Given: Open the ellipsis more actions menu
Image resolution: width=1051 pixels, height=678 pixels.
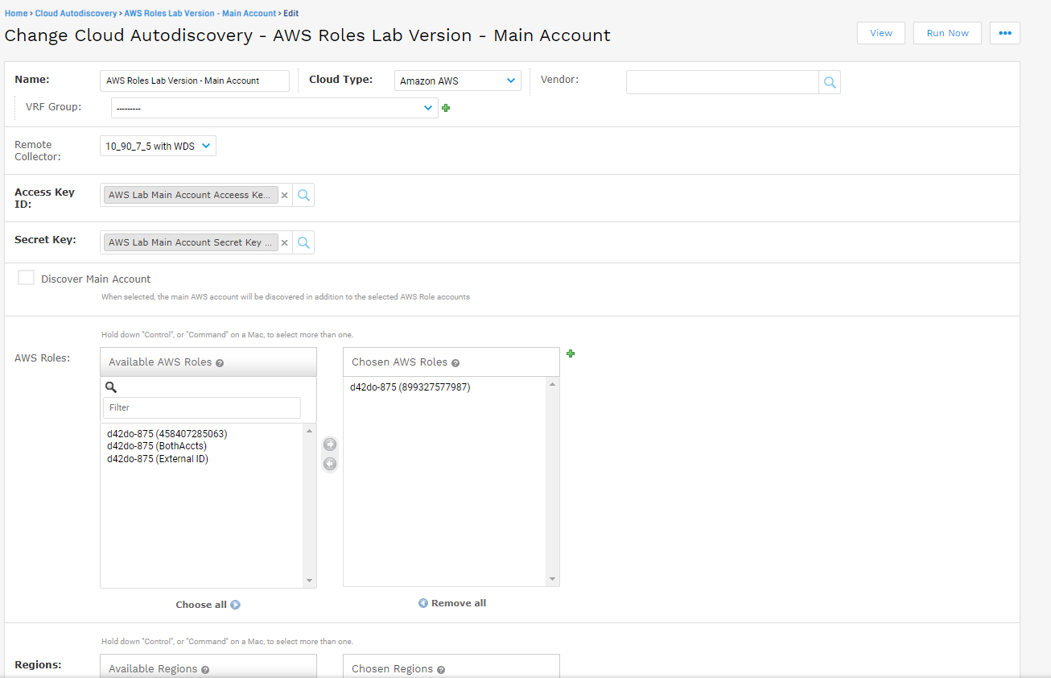Looking at the screenshot, I should 1004,33.
